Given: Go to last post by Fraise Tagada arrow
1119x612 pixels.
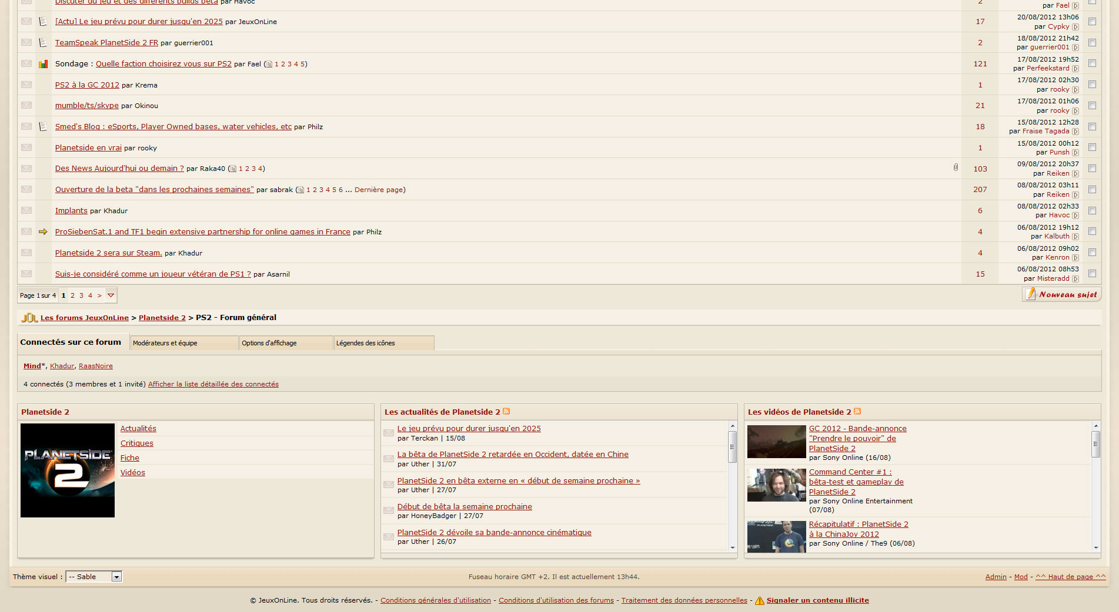Looking at the screenshot, I should tap(1075, 132).
